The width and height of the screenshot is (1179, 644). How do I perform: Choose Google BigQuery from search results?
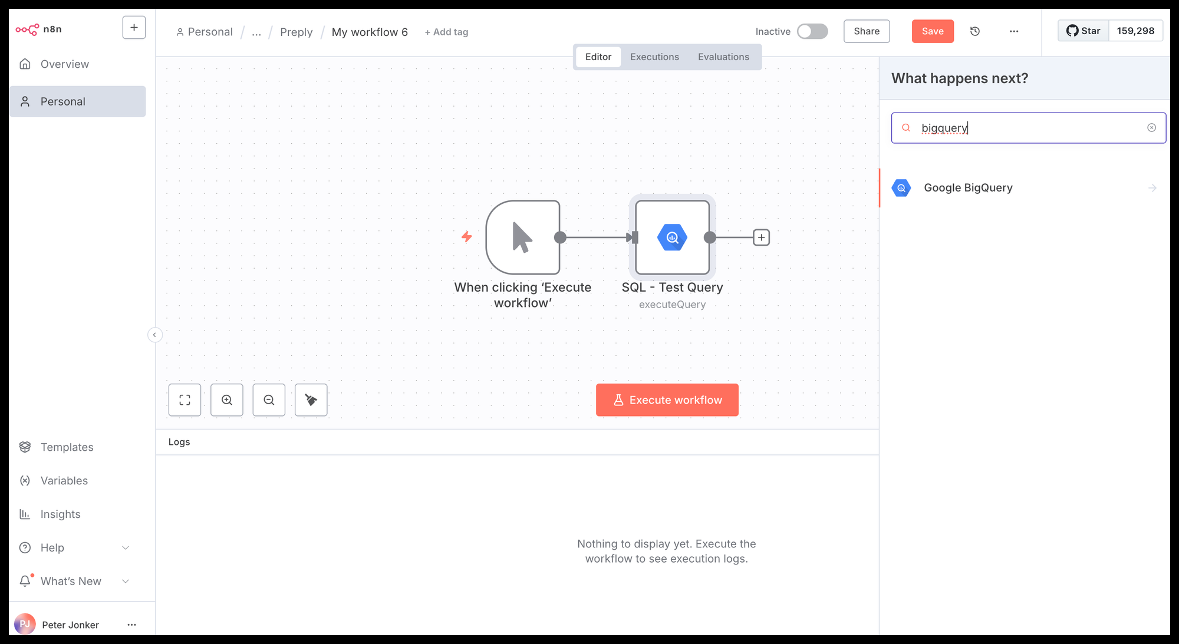(967, 188)
